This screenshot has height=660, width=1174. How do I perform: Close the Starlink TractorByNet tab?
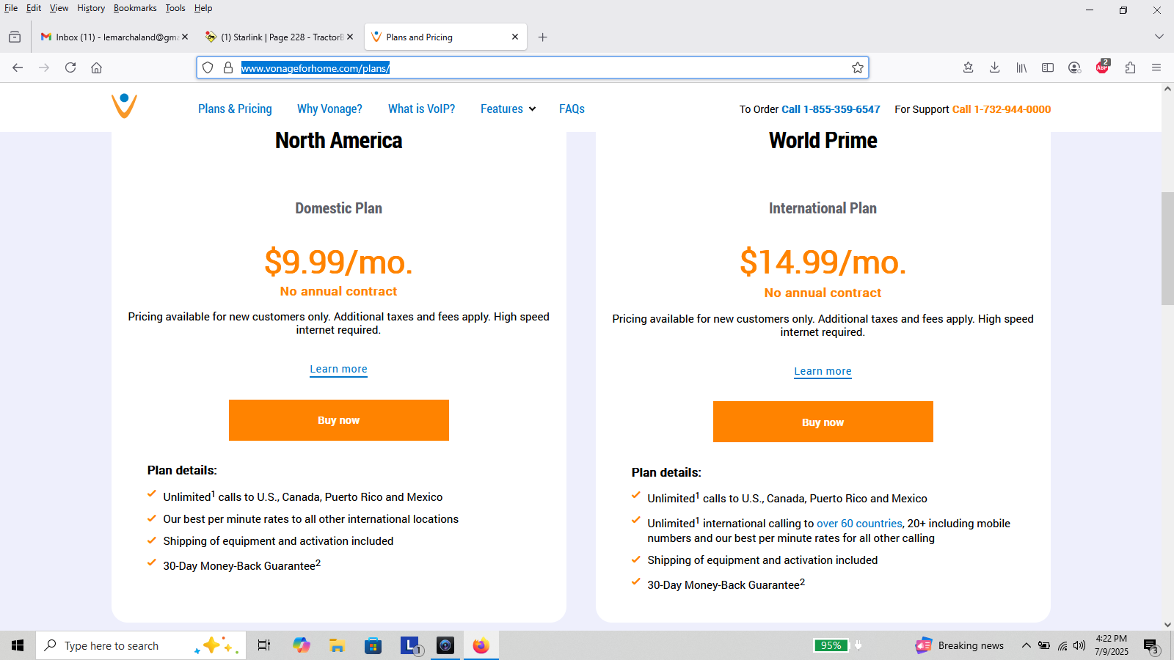350,37
